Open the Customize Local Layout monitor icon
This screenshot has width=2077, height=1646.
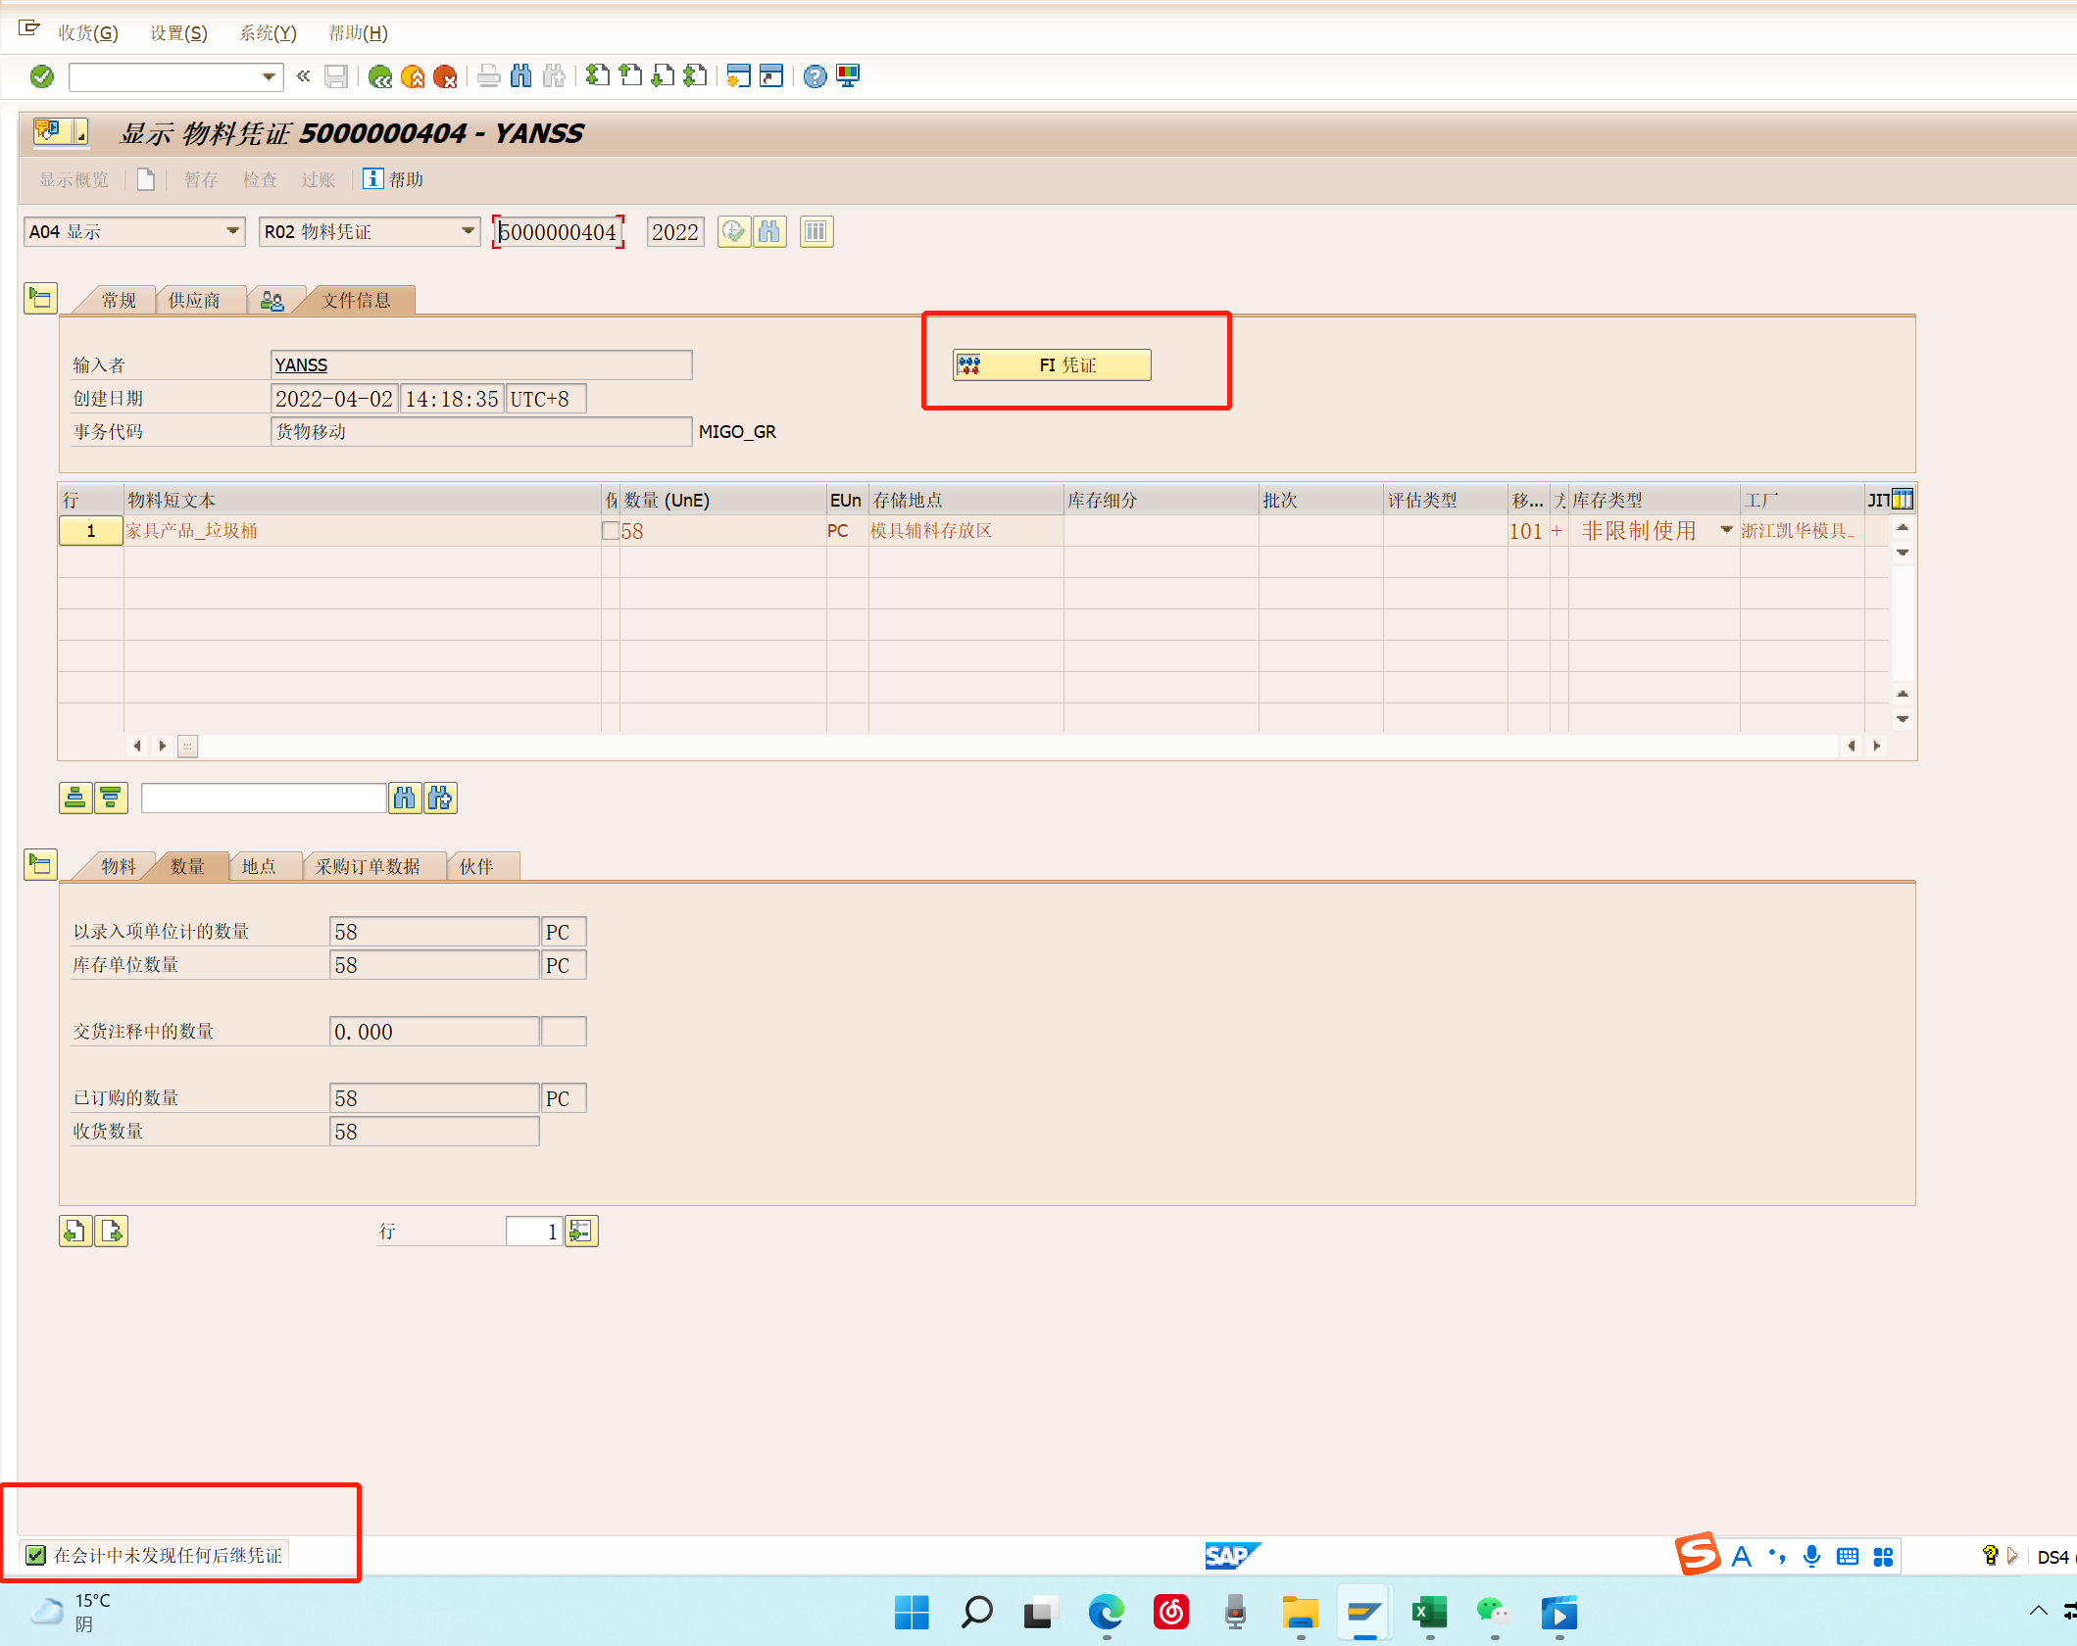pos(848,76)
